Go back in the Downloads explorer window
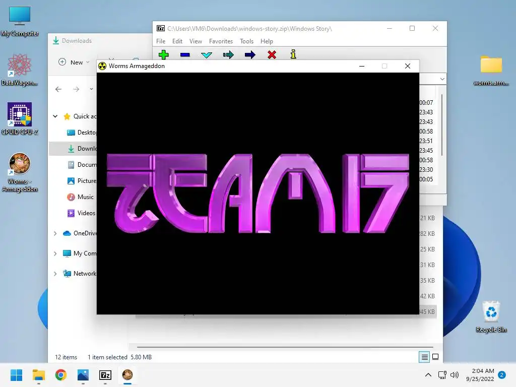516x387 pixels. point(58,89)
